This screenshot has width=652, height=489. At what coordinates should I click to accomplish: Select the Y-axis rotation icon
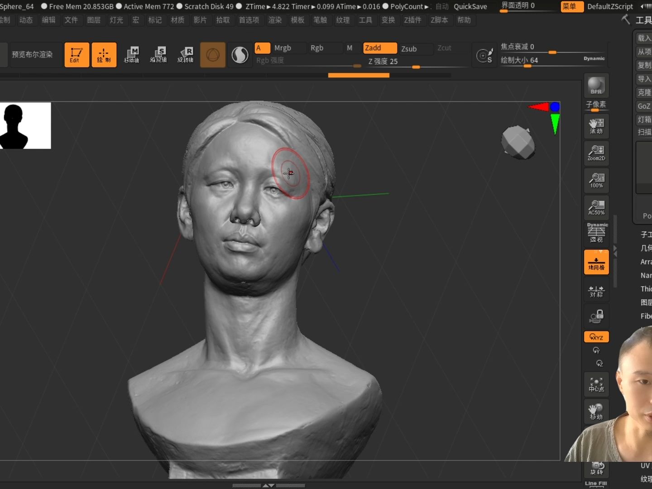[x=596, y=350]
